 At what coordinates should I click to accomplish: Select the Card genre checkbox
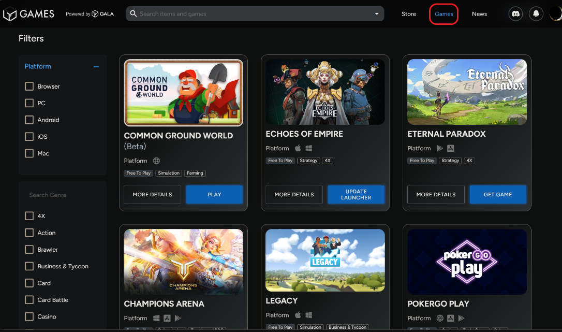29,283
